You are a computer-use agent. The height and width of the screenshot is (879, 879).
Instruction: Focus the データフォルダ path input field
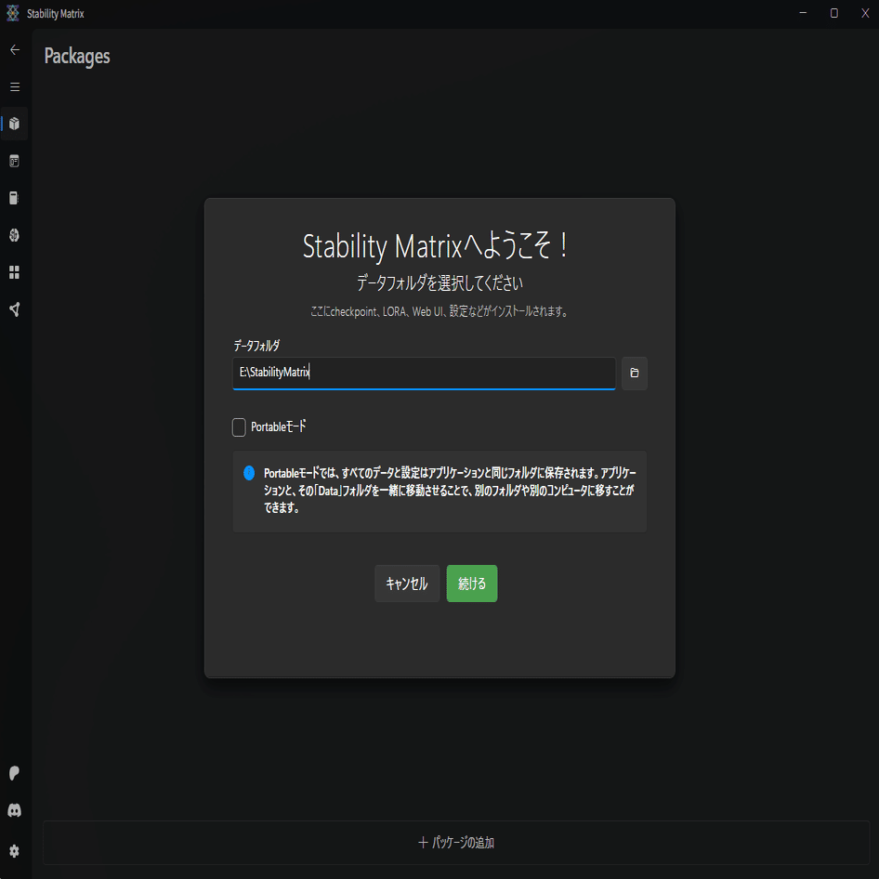[424, 373]
